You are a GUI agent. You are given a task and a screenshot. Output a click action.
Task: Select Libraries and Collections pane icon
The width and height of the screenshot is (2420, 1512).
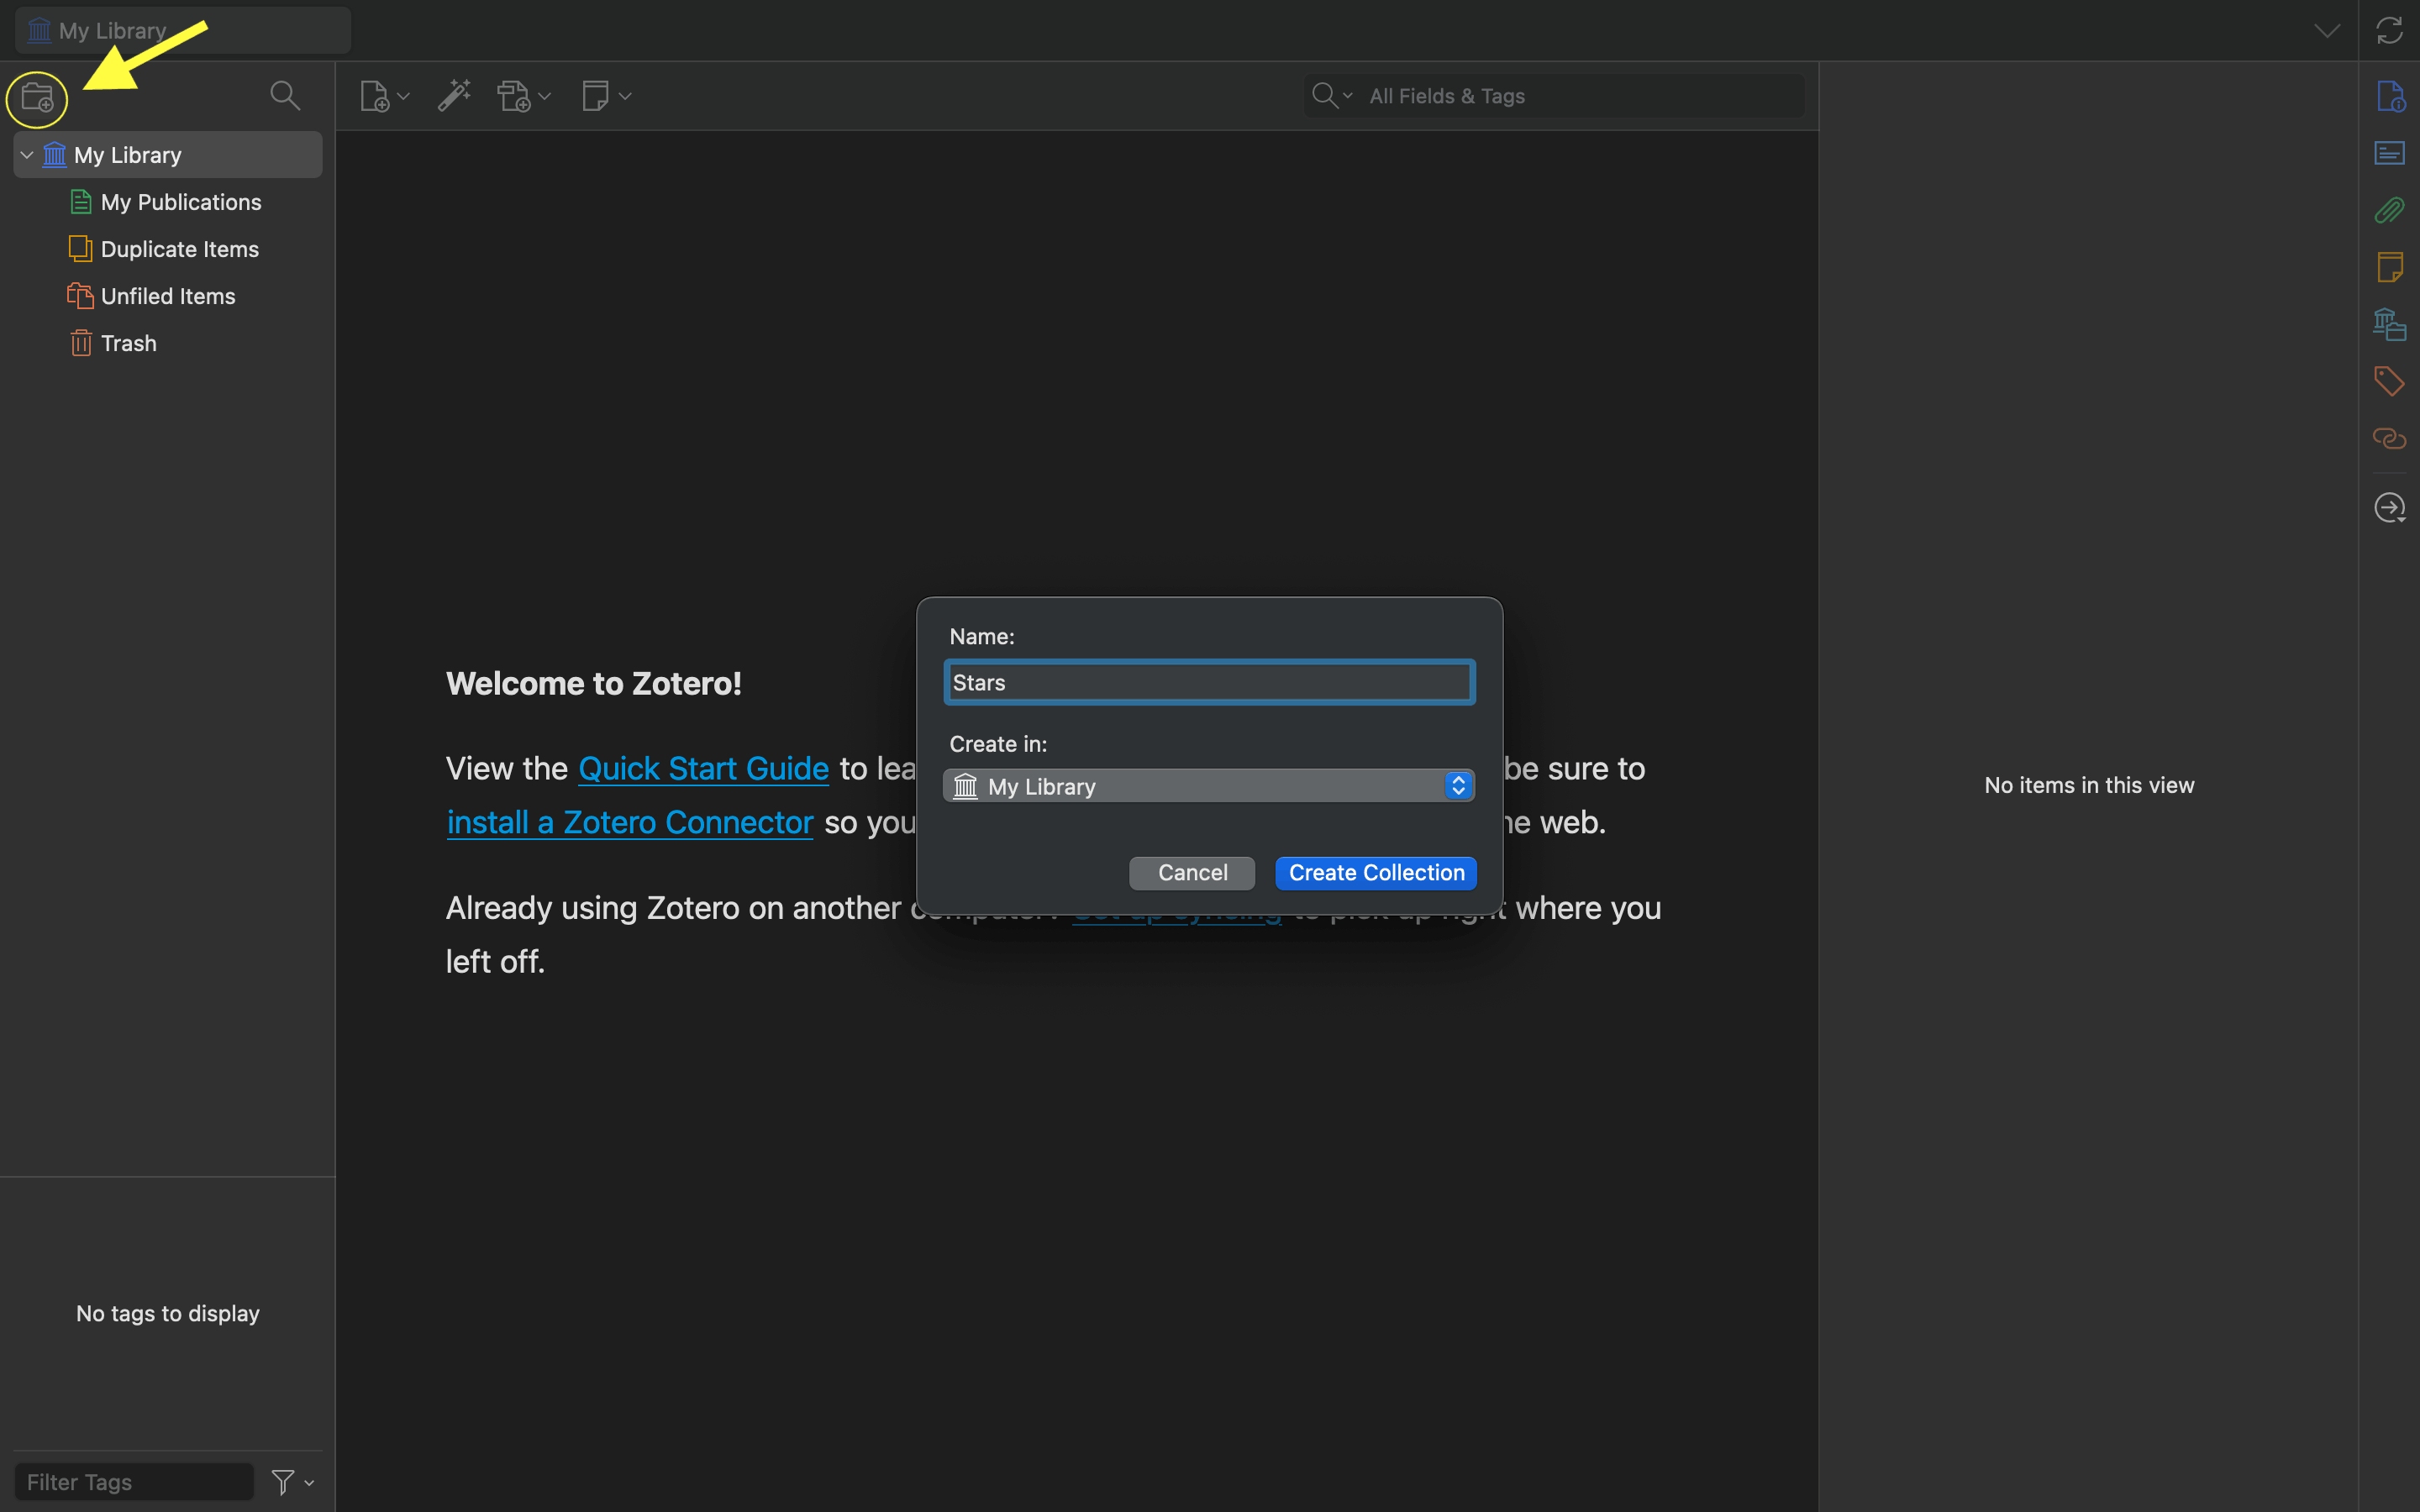click(x=2390, y=324)
